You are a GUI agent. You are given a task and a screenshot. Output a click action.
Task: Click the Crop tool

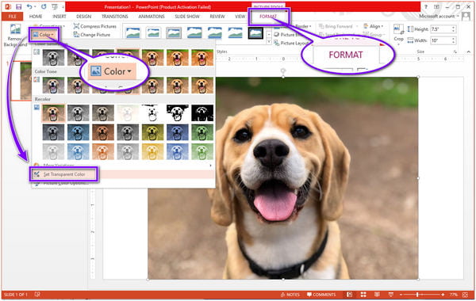coord(398,35)
